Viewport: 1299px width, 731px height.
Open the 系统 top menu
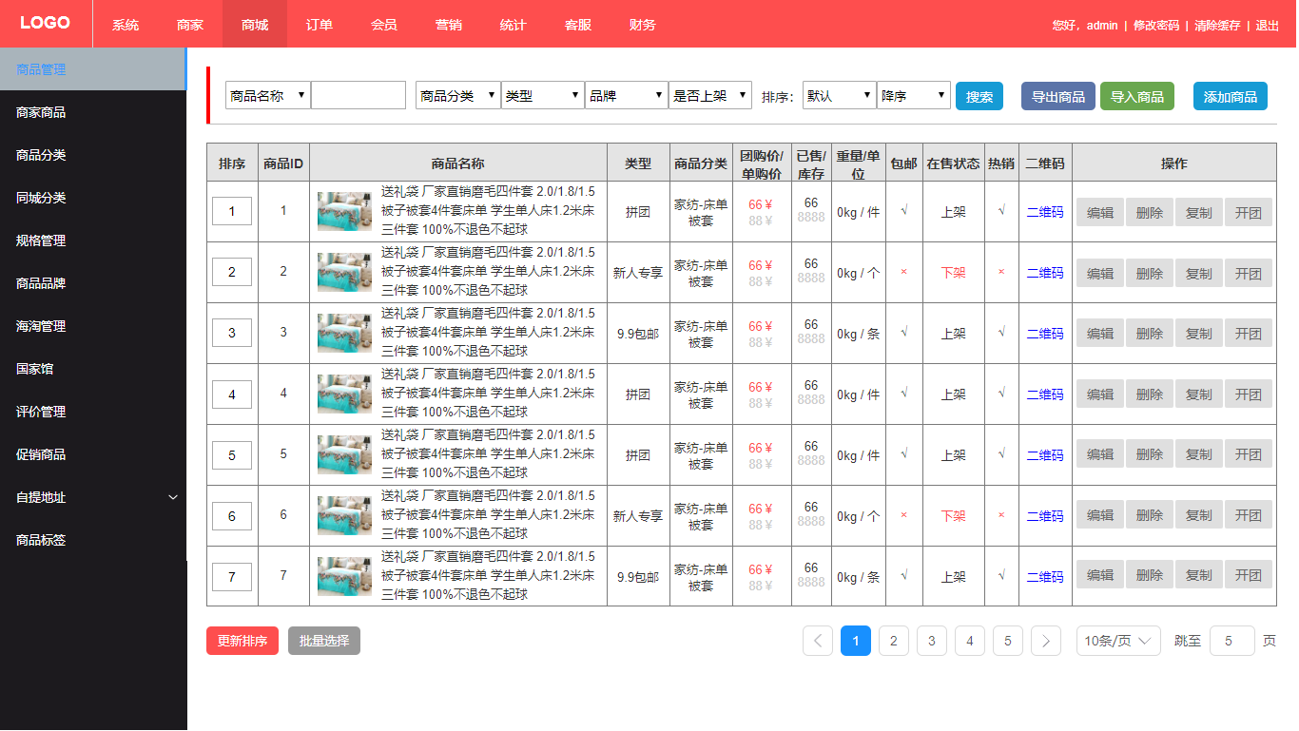point(126,24)
